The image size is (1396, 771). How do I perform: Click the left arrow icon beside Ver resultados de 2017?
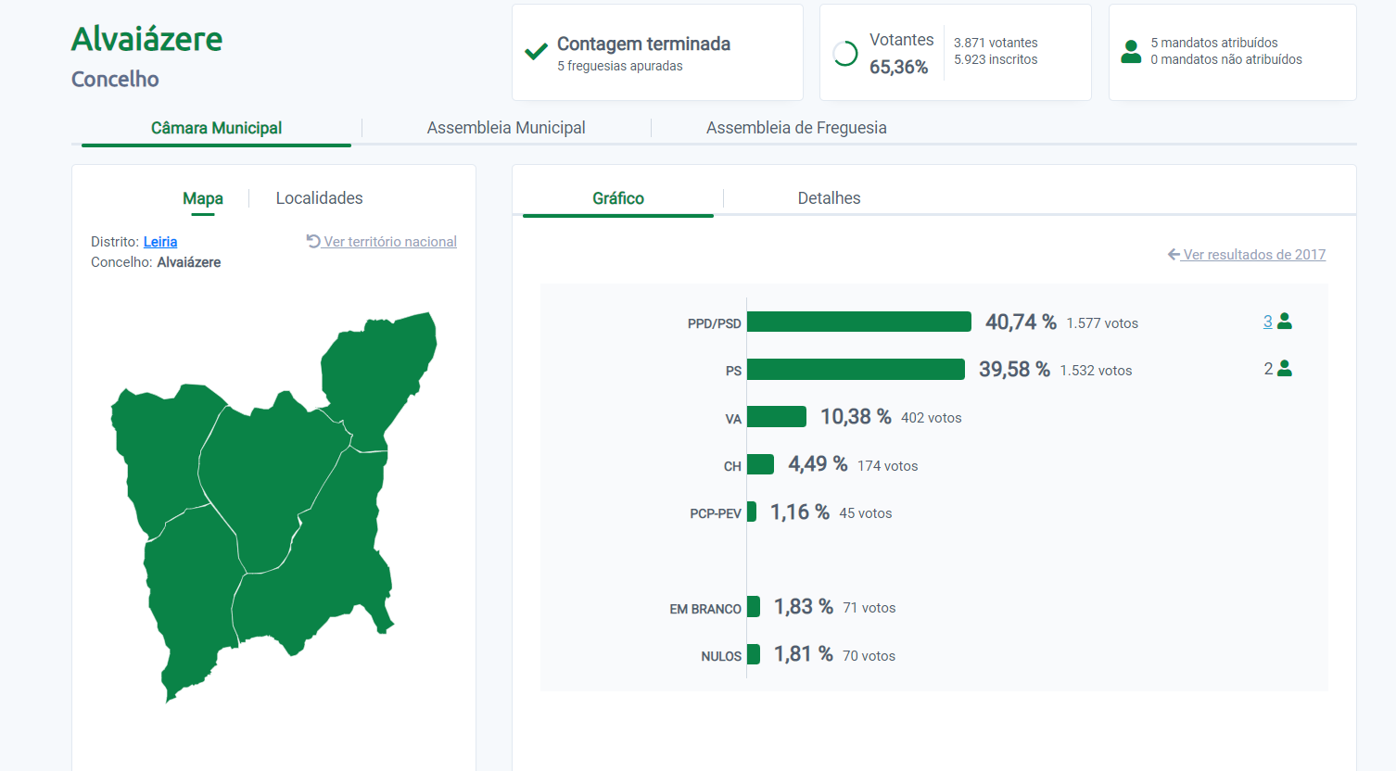coord(1174,254)
